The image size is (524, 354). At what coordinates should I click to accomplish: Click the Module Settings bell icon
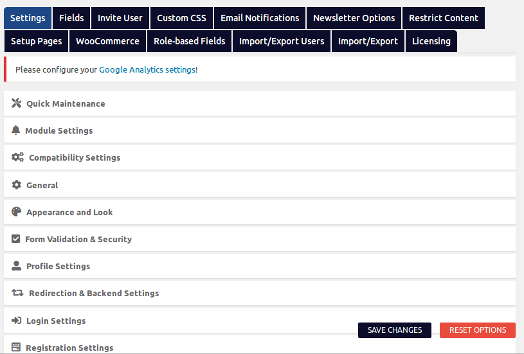tap(16, 130)
